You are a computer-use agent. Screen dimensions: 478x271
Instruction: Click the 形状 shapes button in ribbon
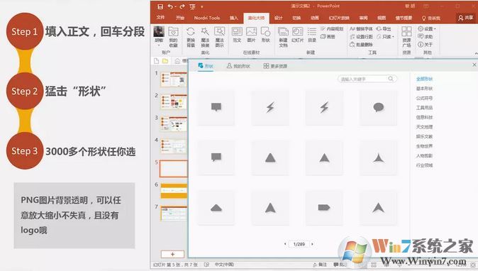(x=265, y=35)
